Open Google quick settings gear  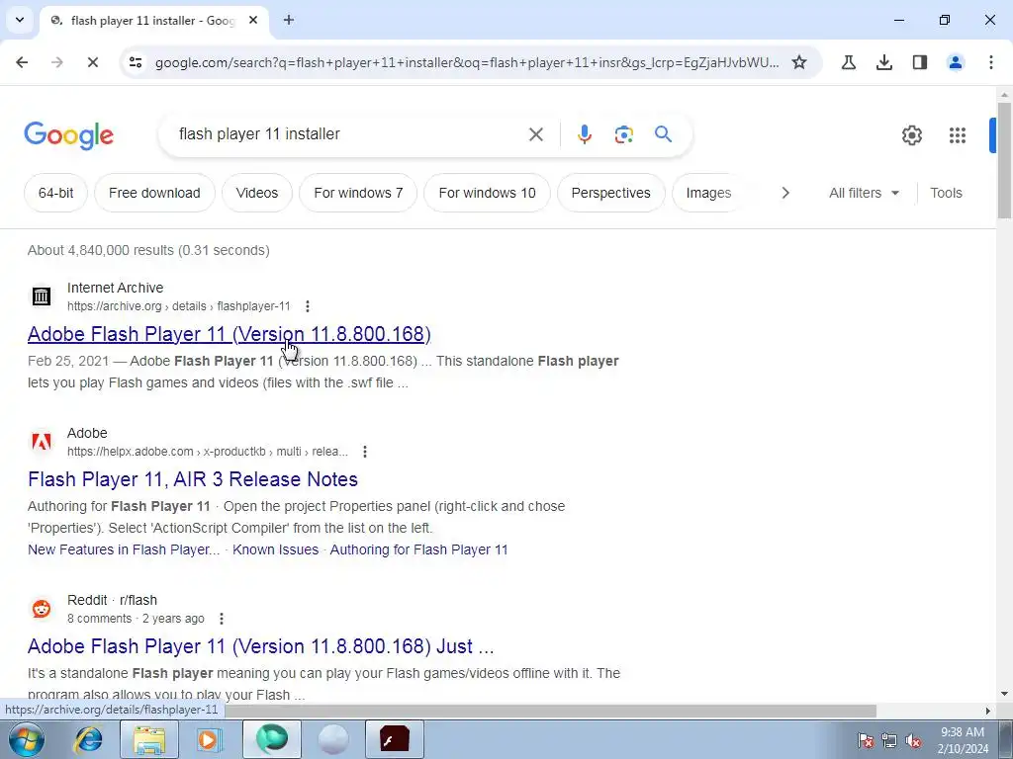911,134
